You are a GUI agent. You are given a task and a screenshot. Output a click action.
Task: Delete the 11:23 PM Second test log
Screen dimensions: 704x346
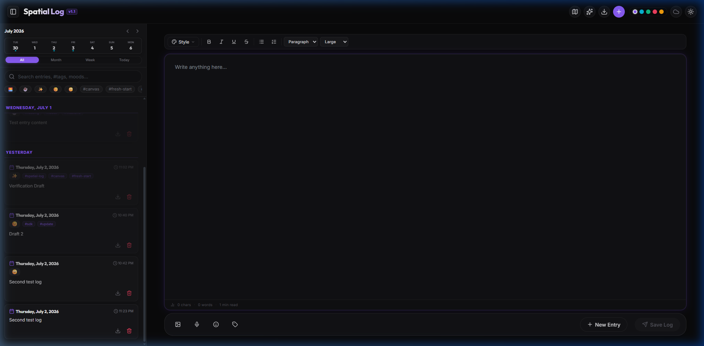point(129,331)
